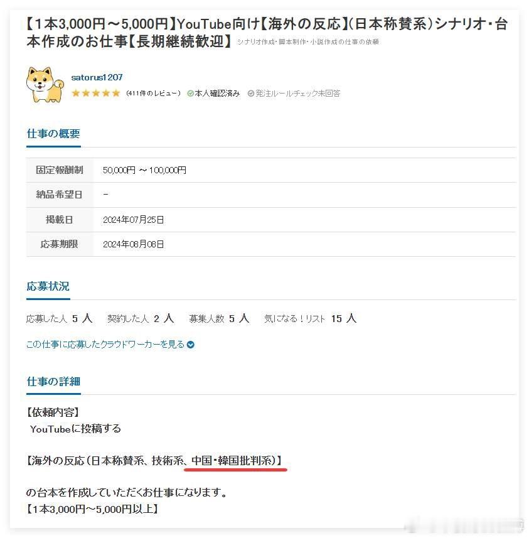
Task: Click the 固定報酬制 row label
Action: [60, 170]
